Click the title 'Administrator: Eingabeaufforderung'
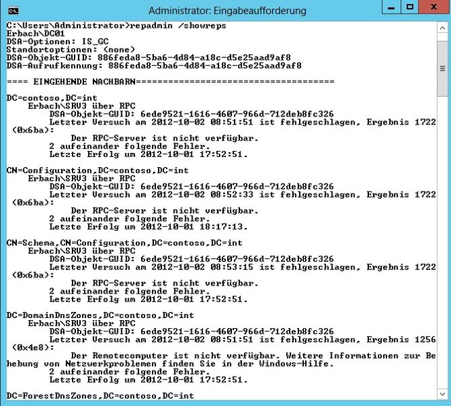Image resolution: width=451 pixels, height=406 pixels. tap(227, 11)
